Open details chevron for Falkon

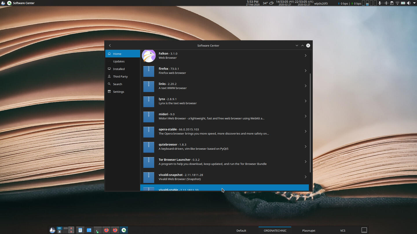click(x=306, y=55)
